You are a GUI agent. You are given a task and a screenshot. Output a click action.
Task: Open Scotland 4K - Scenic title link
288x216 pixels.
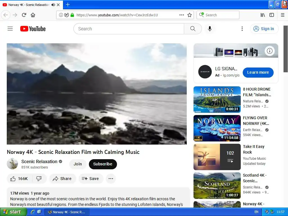(x=255, y=178)
